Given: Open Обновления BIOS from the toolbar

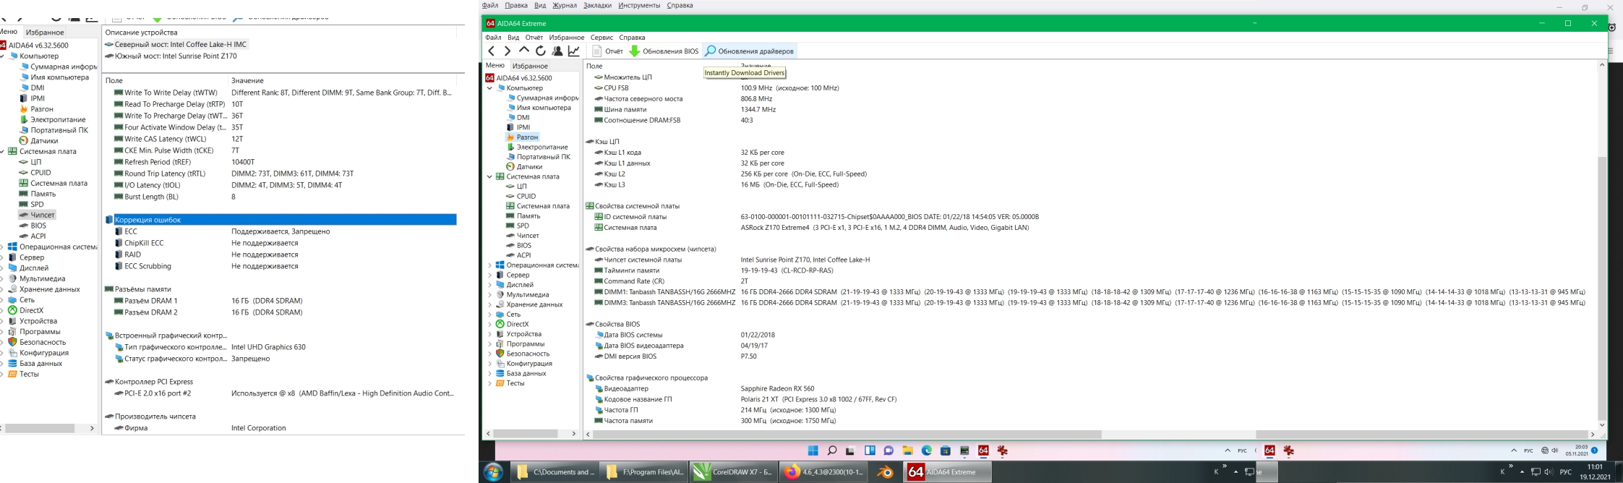Looking at the screenshot, I should (664, 51).
